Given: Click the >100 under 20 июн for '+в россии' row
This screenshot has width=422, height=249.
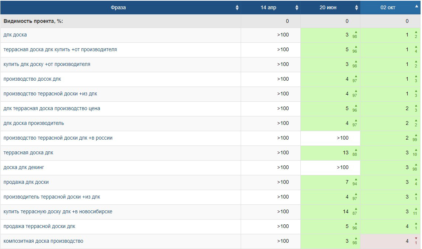Looking at the screenshot, I should pyautogui.click(x=343, y=138).
